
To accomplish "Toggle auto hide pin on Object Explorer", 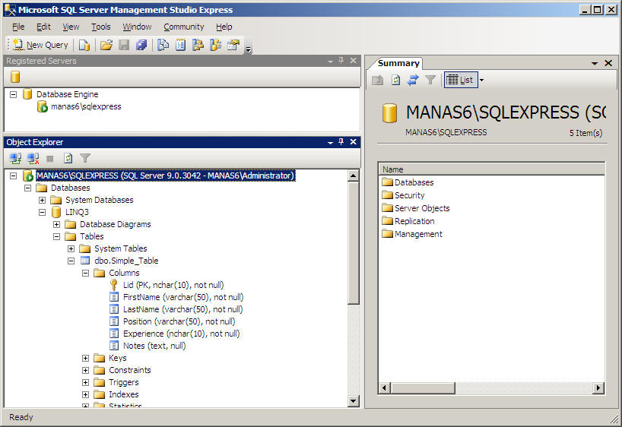I will point(341,142).
